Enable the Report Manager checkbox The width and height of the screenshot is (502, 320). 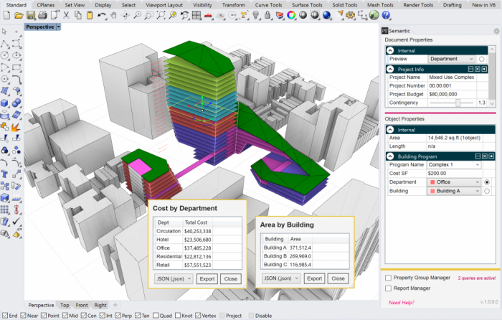pyautogui.click(x=389, y=288)
